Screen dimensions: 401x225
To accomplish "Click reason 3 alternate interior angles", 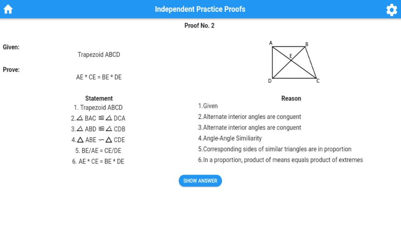I will pos(249,127).
